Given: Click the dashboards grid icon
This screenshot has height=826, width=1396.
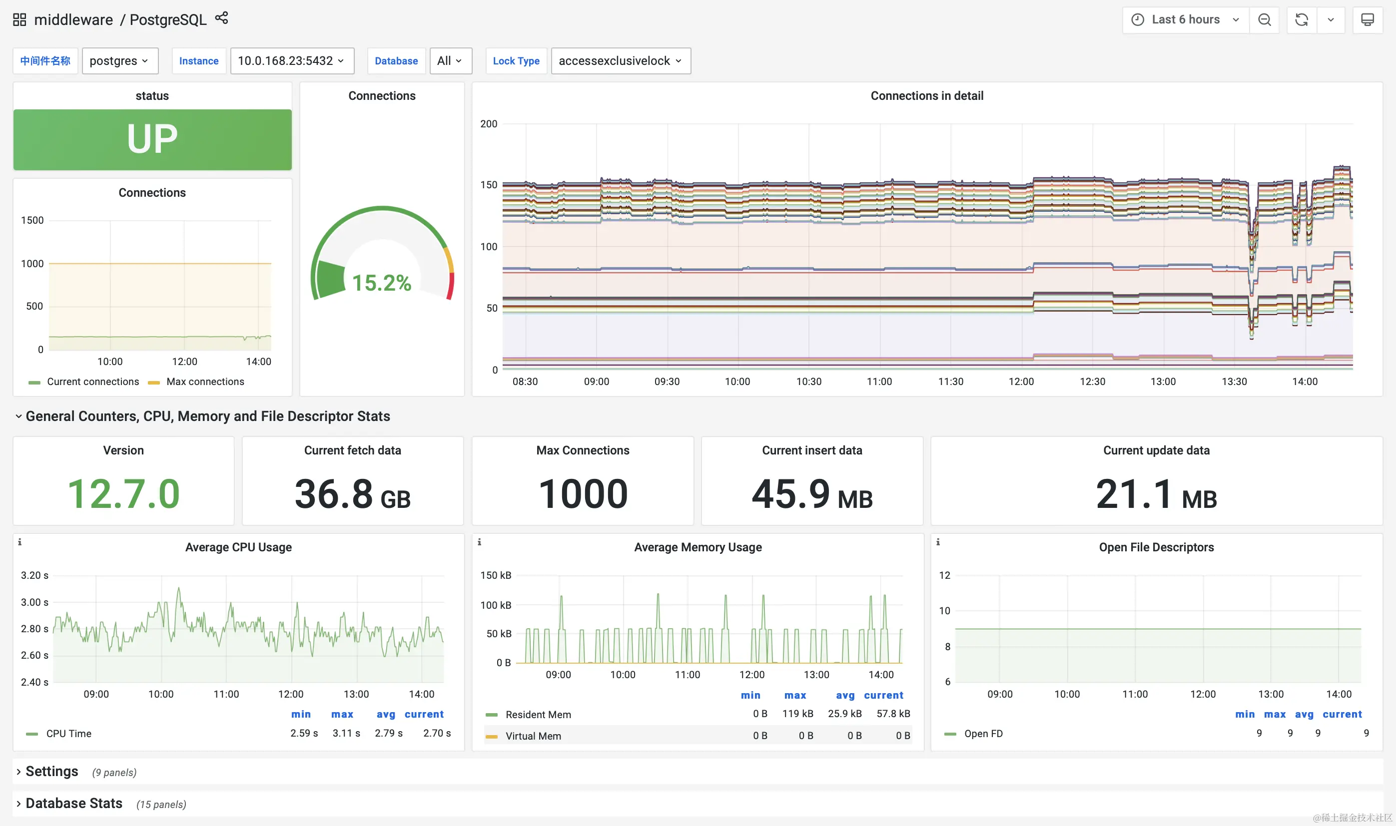Looking at the screenshot, I should tap(19, 20).
